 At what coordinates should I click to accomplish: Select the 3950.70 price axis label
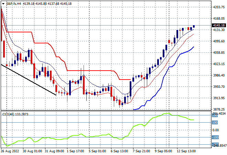coord(219,87)
